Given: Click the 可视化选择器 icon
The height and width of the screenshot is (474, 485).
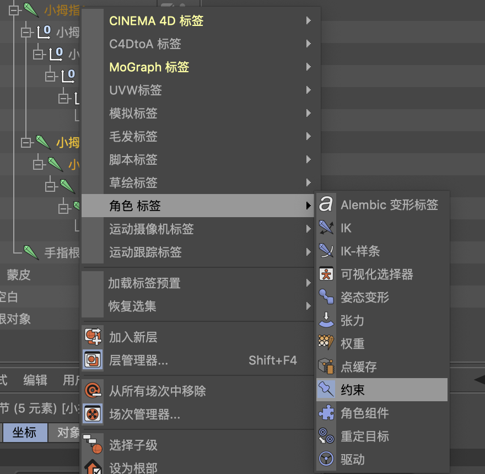Looking at the screenshot, I should coord(326,274).
